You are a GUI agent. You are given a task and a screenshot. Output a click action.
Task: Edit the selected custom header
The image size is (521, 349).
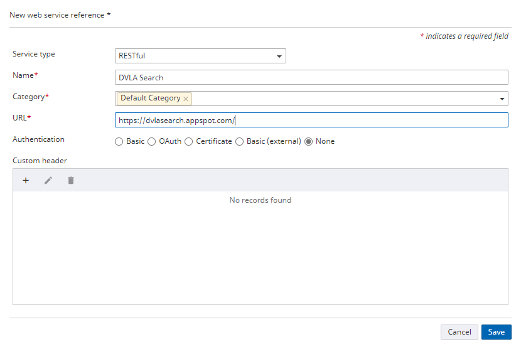click(x=48, y=181)
